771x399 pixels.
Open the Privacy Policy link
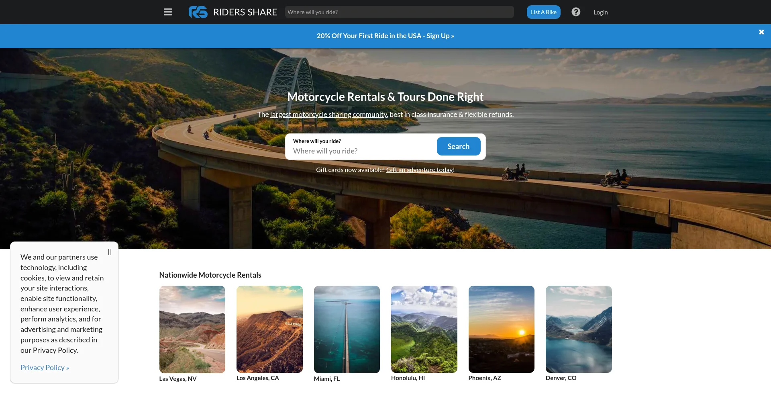point(45,368)
